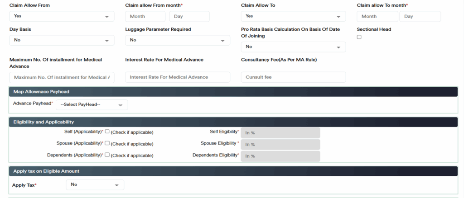Click the Self Eligibility percentage field
Viewport: 464px width, 198px height.
[280, 133]
